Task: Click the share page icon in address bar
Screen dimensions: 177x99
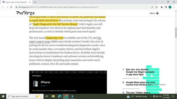Action: click(x=152, y=7)
